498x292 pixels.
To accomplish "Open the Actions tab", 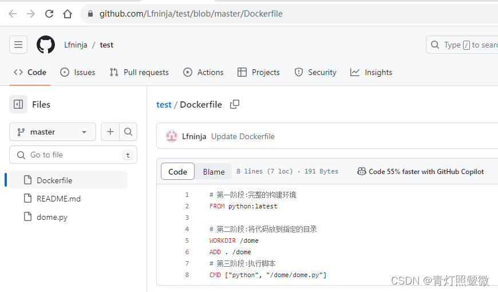I will click(203, 73).
